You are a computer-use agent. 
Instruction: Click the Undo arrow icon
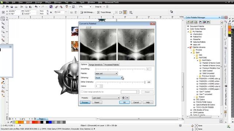click(x=36, y=7)
